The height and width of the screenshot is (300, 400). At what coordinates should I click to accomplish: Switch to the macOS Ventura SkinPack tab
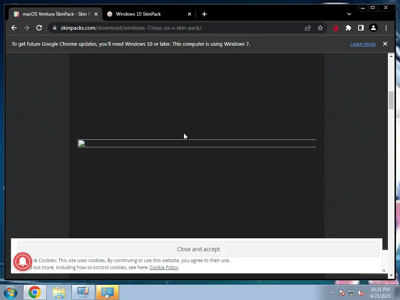(55, 14)
